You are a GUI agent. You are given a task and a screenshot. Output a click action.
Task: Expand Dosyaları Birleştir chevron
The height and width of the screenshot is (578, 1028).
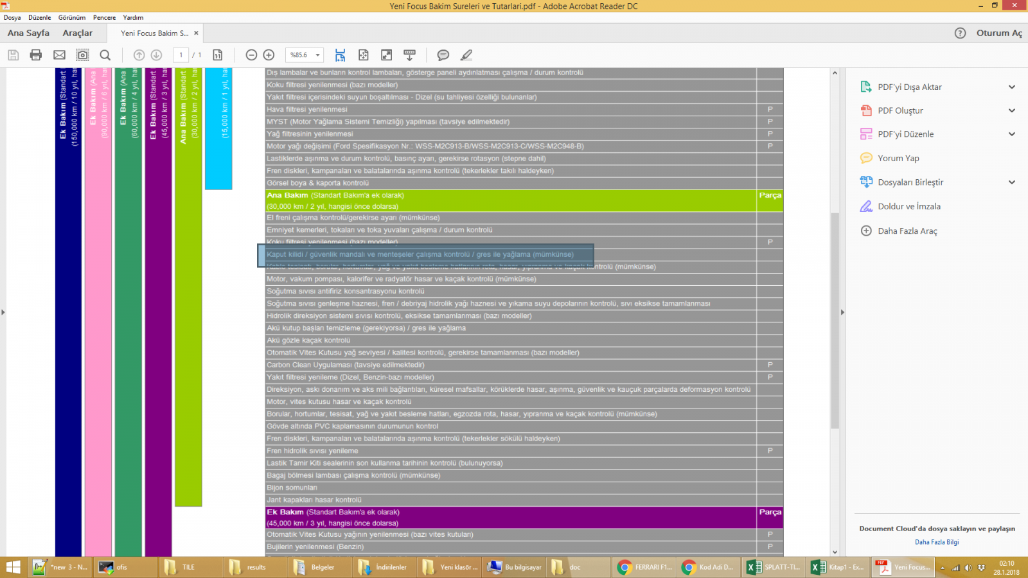click(x=1012, y=182)
